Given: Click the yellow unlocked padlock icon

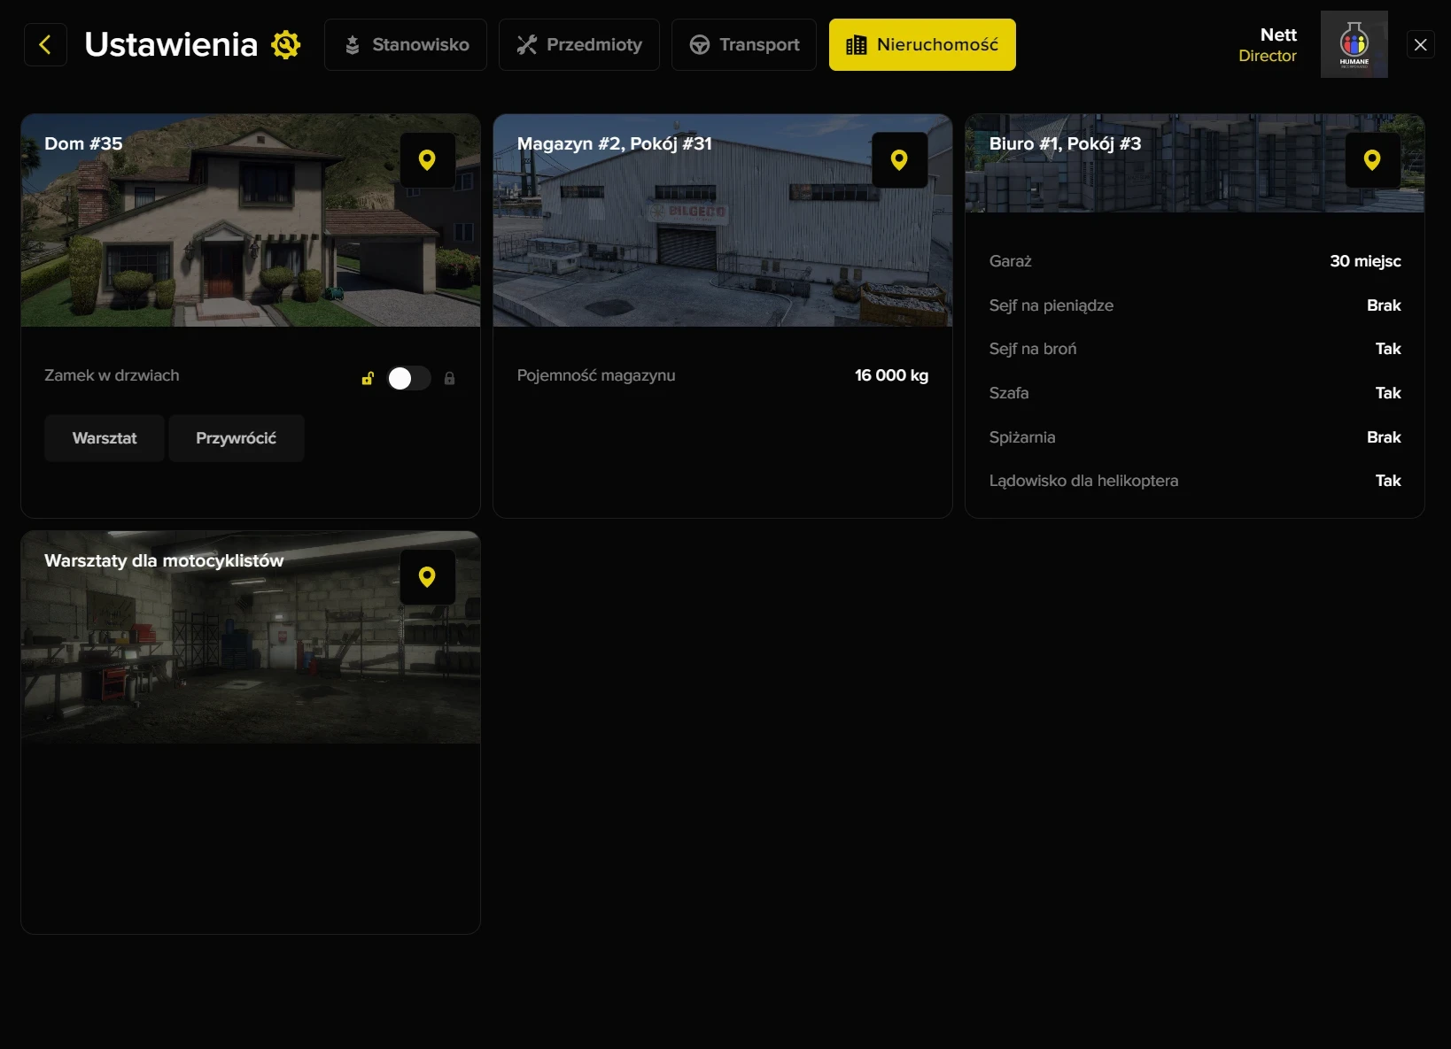Looking at the screenshot, I should click(368, 379).
